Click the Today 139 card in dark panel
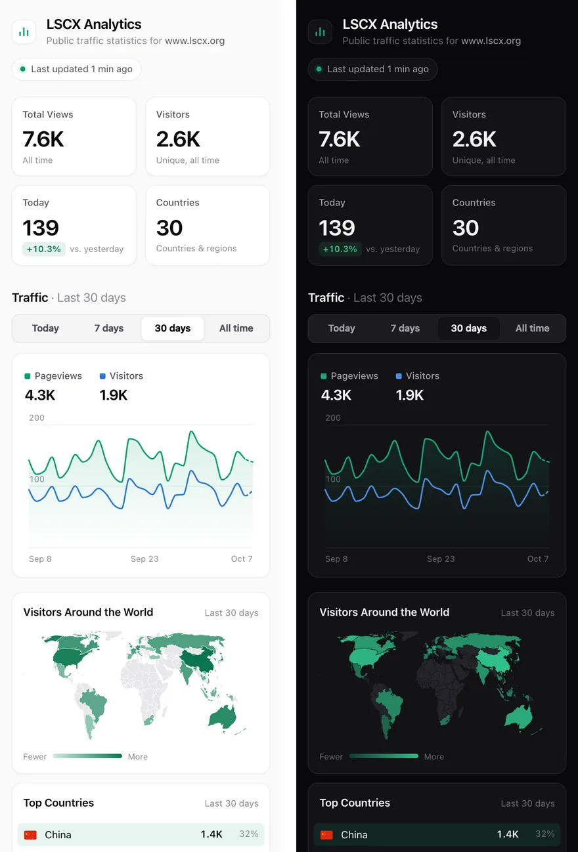Image resolution: width=578 pixels, height=852 pixels. [370, 225]
